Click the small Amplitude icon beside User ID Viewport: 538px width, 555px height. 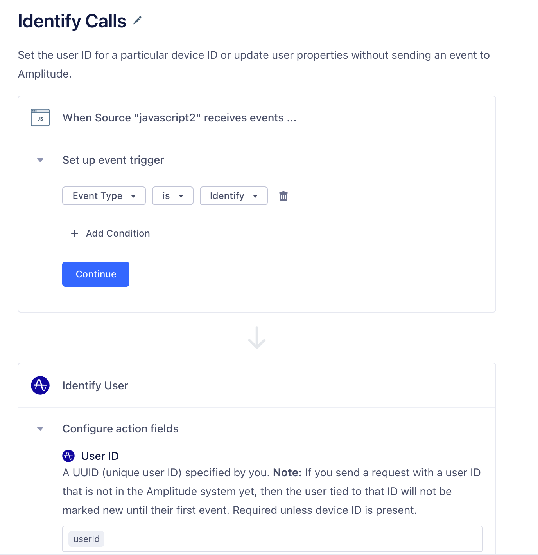pos(68,456)
